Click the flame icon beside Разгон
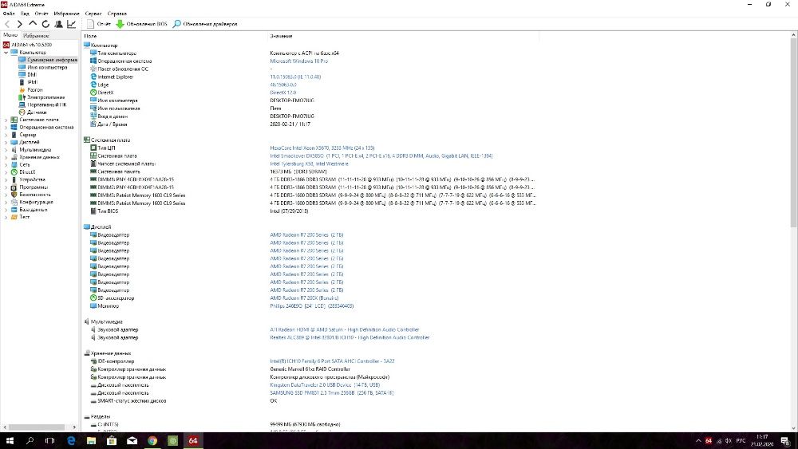 [22, 89]
